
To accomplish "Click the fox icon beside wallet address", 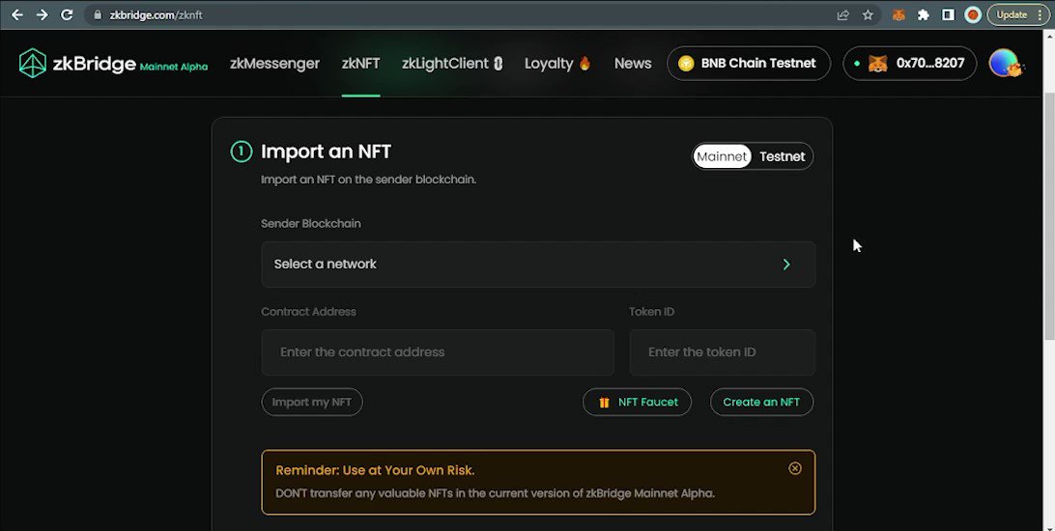I will coord(877,63).
